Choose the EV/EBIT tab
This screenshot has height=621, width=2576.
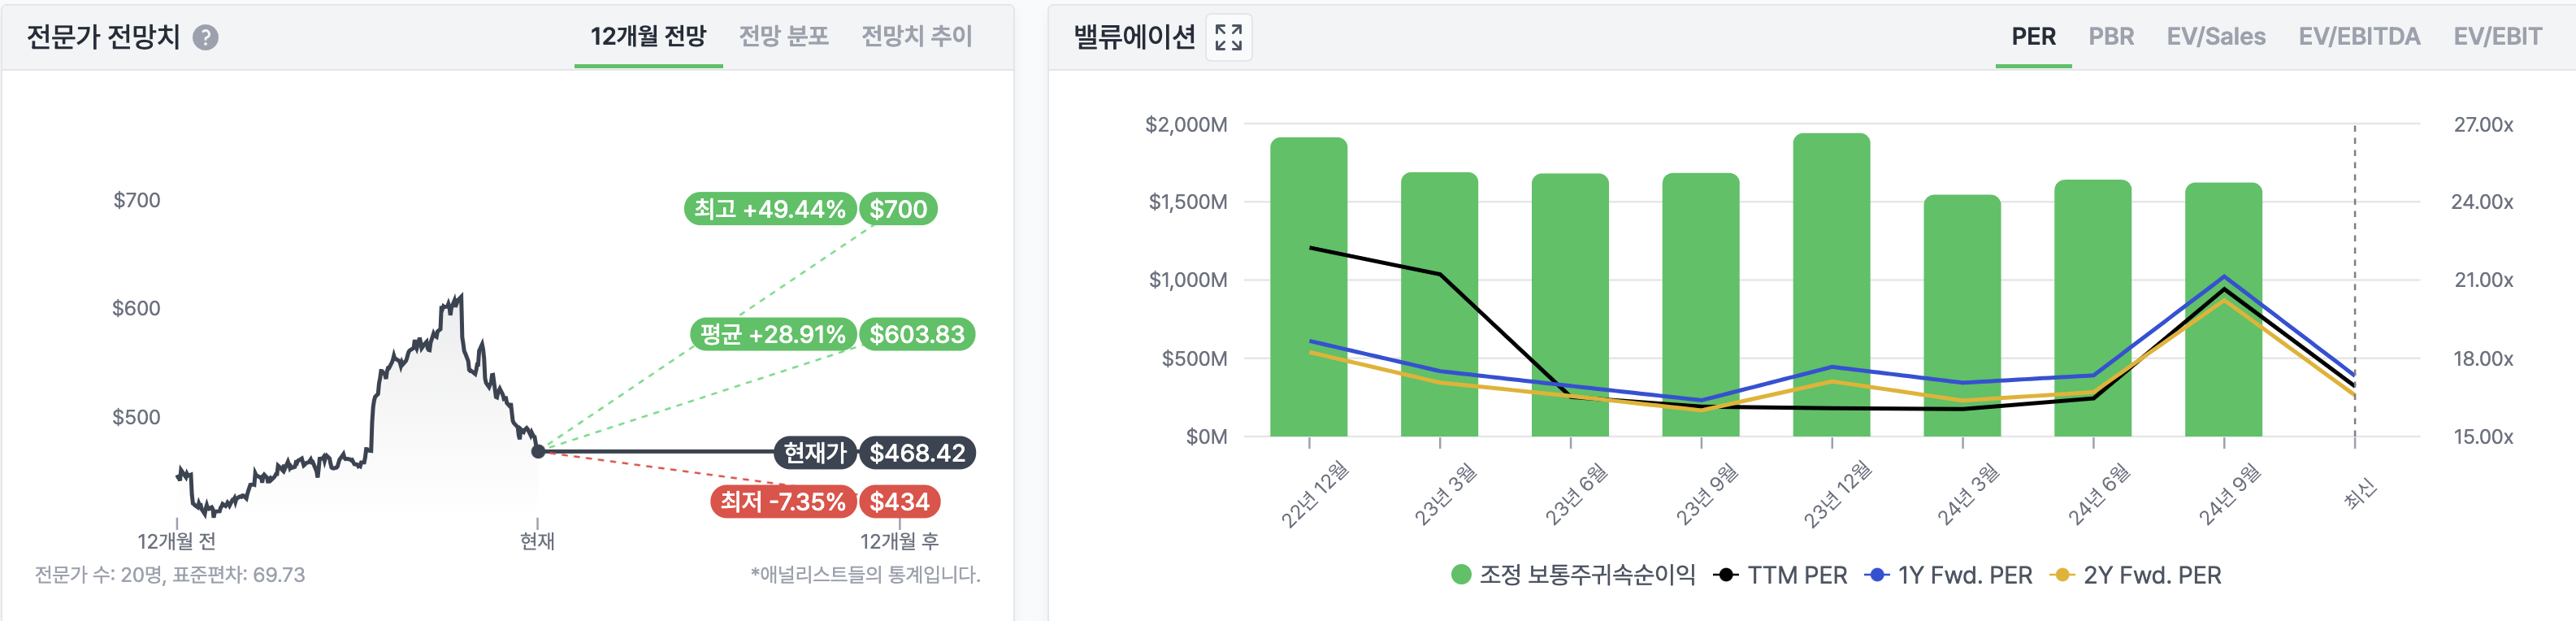point(2497,37)
